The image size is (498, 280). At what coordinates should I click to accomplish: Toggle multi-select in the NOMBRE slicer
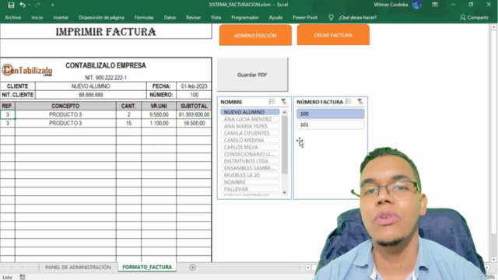[272, 102]
